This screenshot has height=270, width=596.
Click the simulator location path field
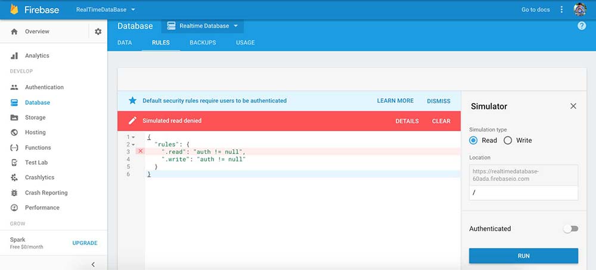(523, 193)
